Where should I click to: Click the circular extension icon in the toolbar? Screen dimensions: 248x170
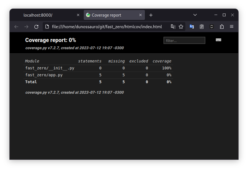(x=212, y=27)
